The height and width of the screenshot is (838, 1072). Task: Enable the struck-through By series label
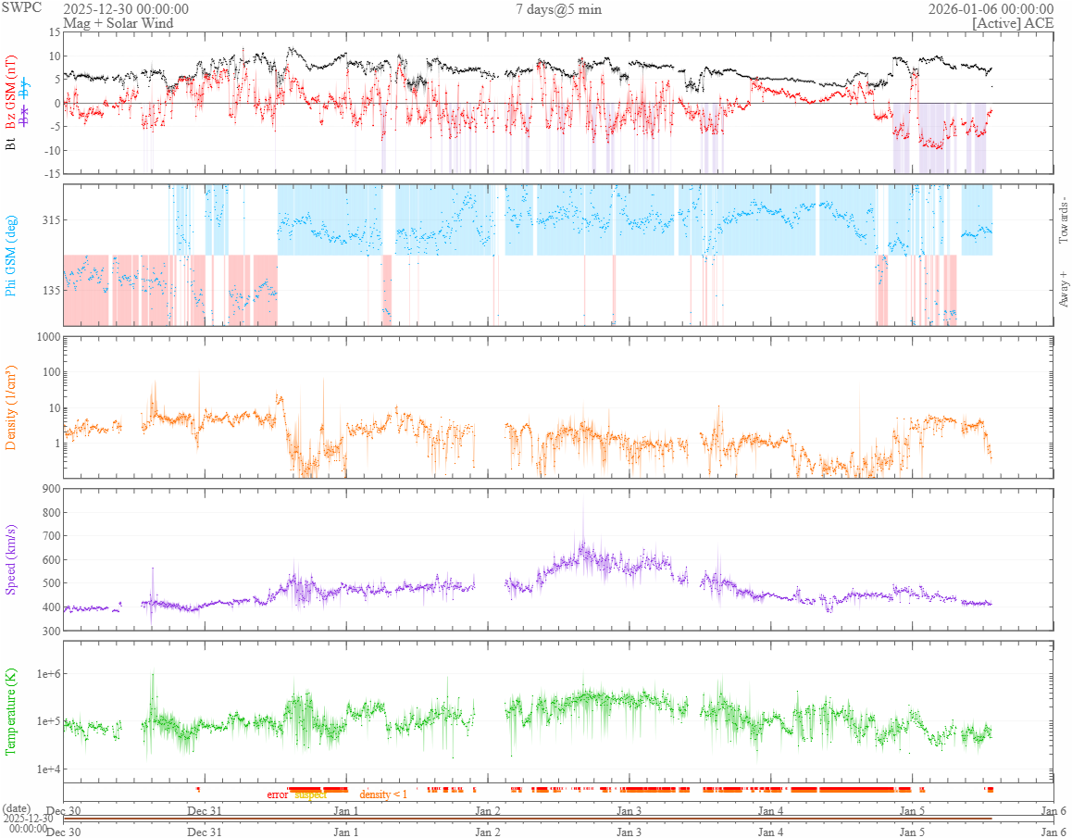coord(25,88)
